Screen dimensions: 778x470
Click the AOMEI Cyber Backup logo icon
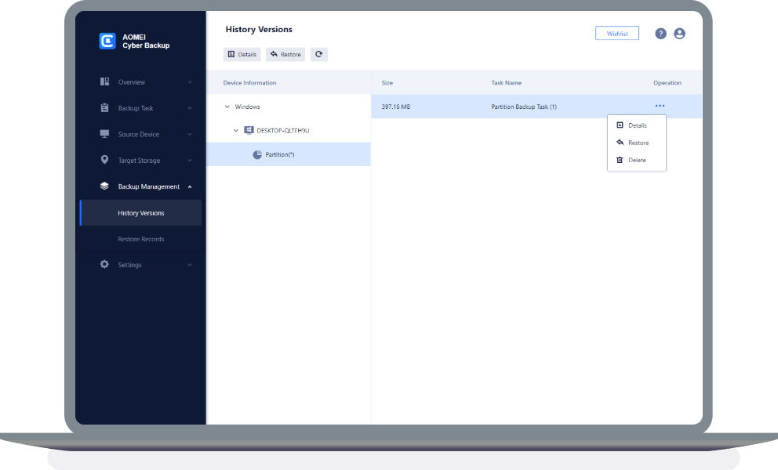107,42
